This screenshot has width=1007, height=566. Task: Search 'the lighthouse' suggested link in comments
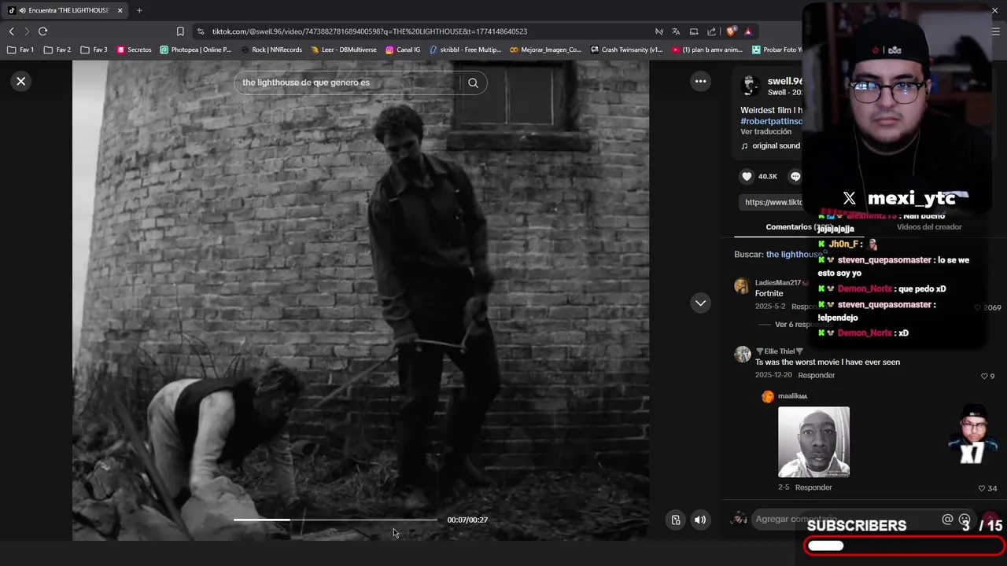[x=794, y=254]
